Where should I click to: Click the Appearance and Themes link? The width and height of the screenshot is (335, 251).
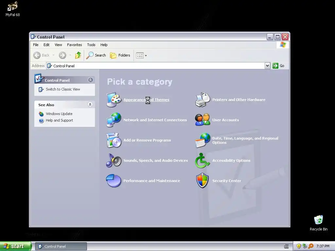point(146,100)
